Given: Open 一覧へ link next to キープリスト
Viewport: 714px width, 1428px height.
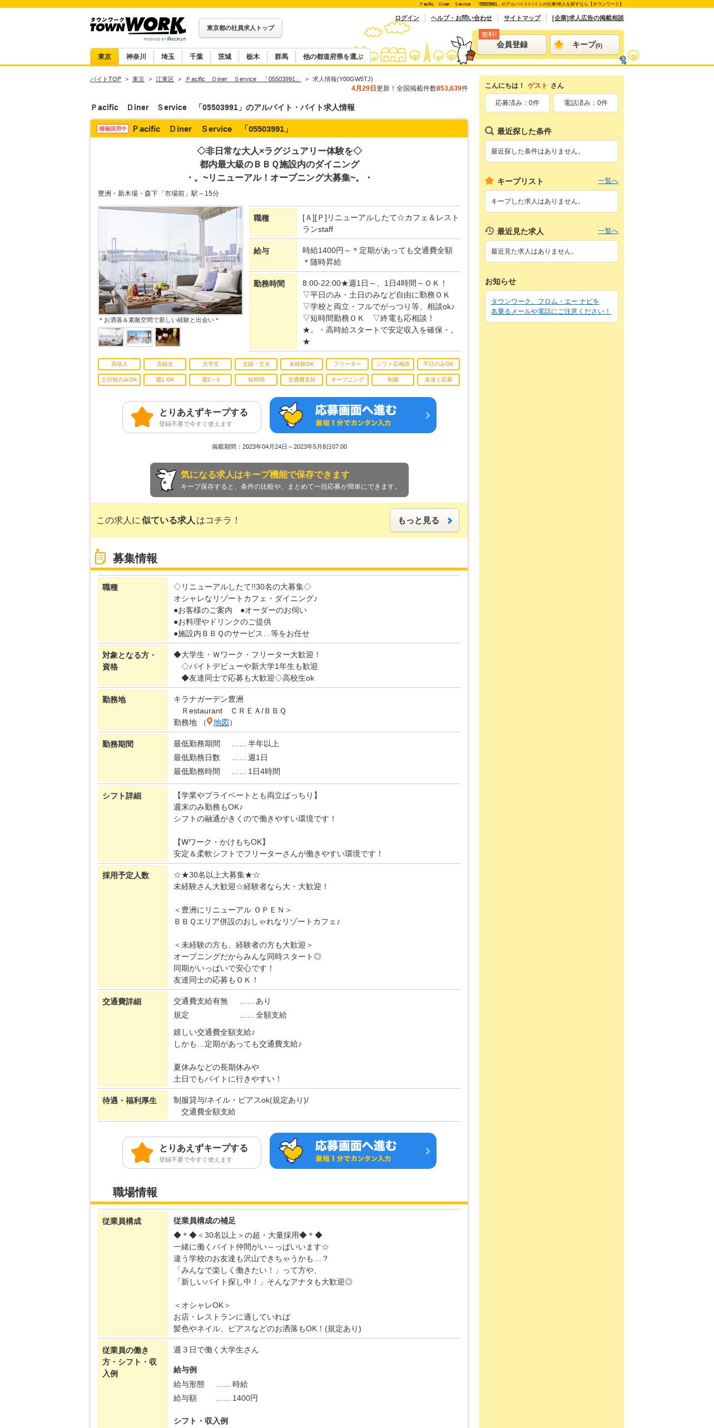Looking at the screenshot, I should click(608, 181).
